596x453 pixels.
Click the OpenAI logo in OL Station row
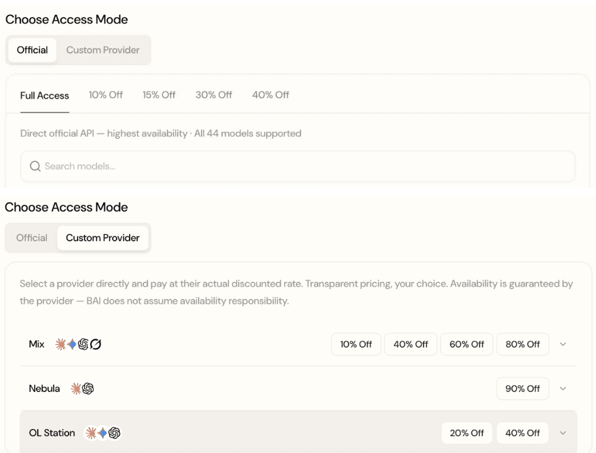(x=114, y=433)
